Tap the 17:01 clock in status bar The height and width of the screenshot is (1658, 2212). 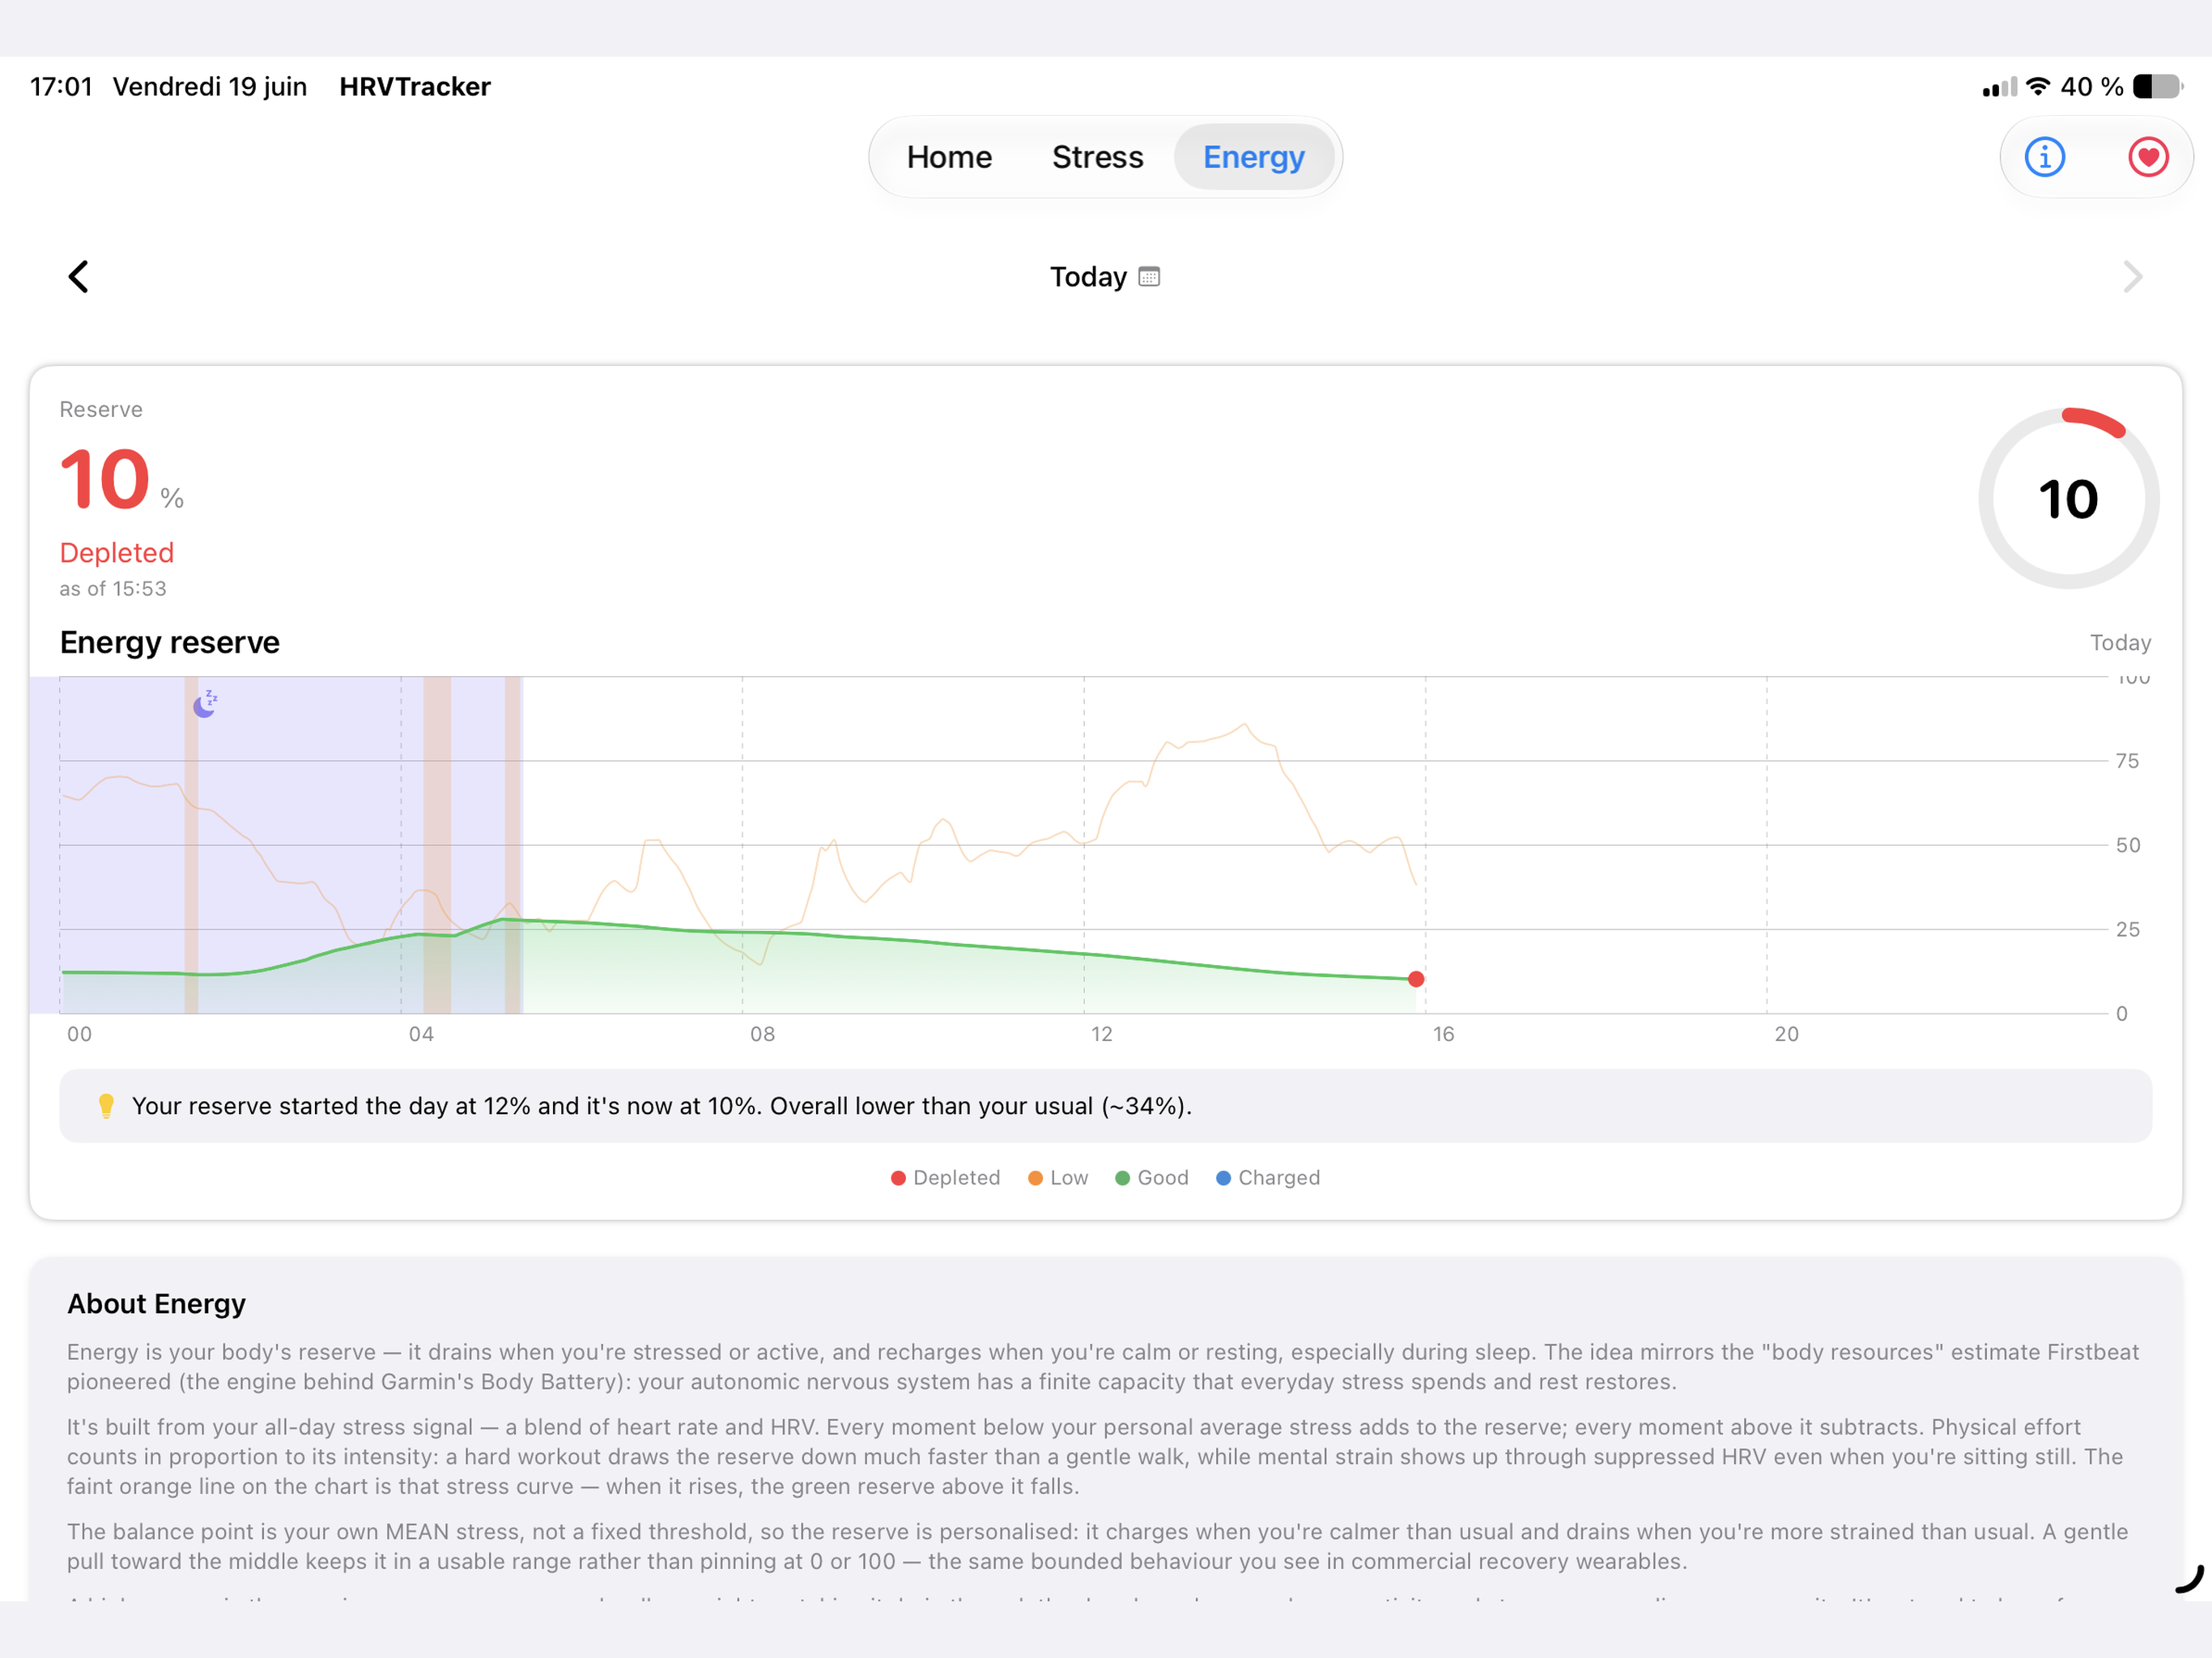point(61,87)
